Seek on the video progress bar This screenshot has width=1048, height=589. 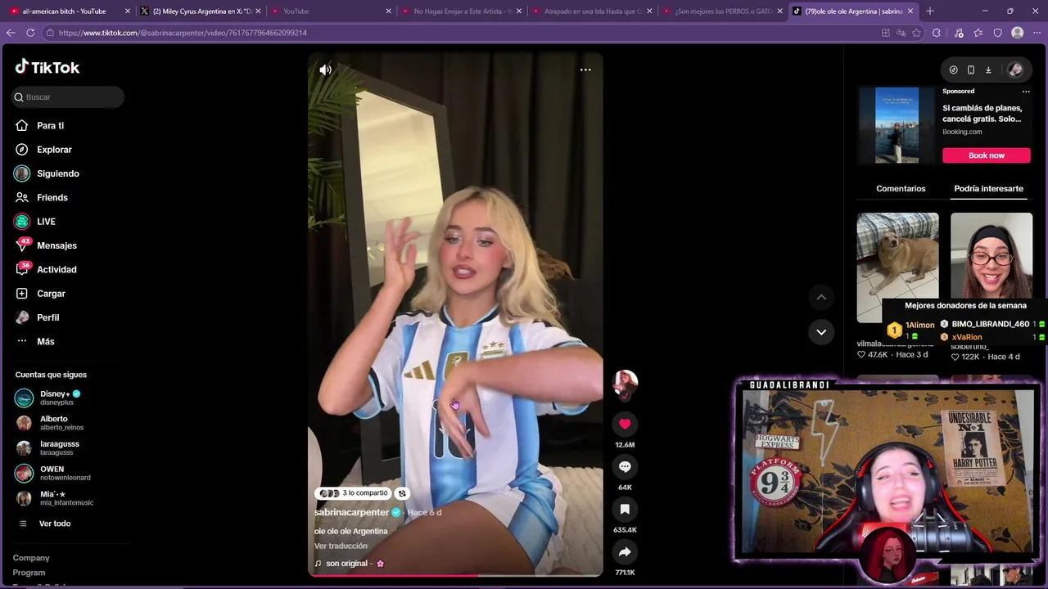[x=455, y=575]
